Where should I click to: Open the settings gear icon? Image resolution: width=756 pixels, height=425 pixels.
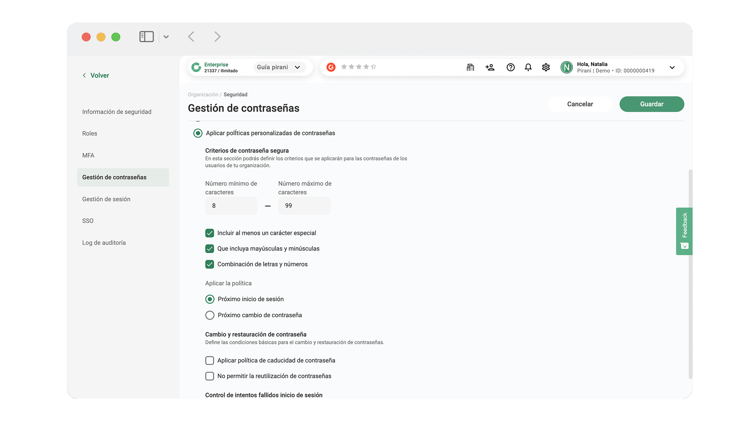point(546,67)
